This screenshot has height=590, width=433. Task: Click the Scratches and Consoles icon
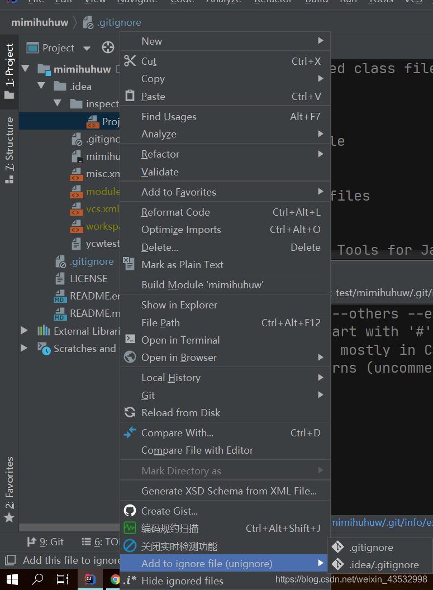(x=44, y=349)
